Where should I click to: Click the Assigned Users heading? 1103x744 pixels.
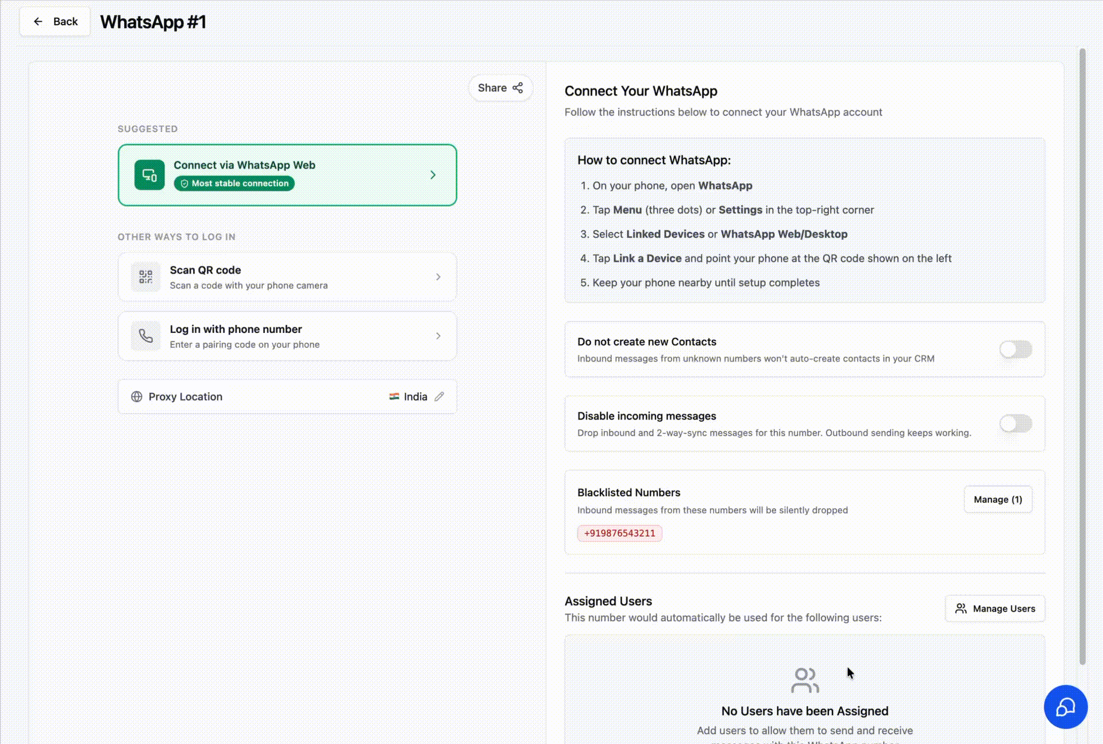tap(608, 601)
